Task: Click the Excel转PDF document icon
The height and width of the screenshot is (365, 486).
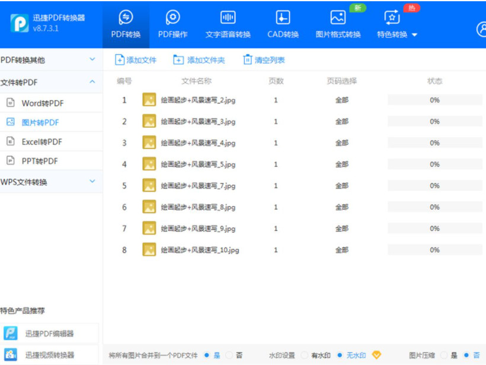Action: (x=11, y=141)
